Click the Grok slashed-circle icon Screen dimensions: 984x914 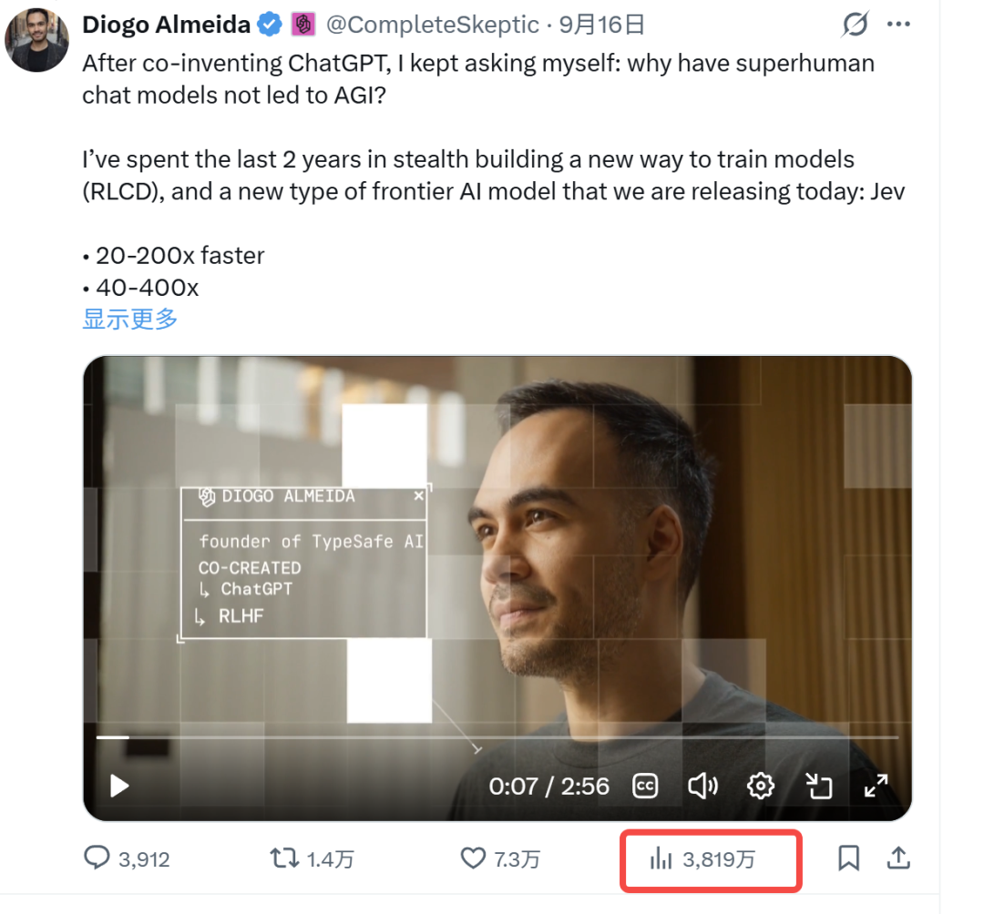[x=856, y=25]
